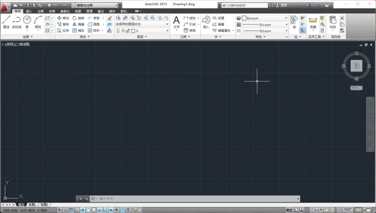The image size is (376, 213).
Task: Expand the 绘图 panel
Action: [28, 37]
